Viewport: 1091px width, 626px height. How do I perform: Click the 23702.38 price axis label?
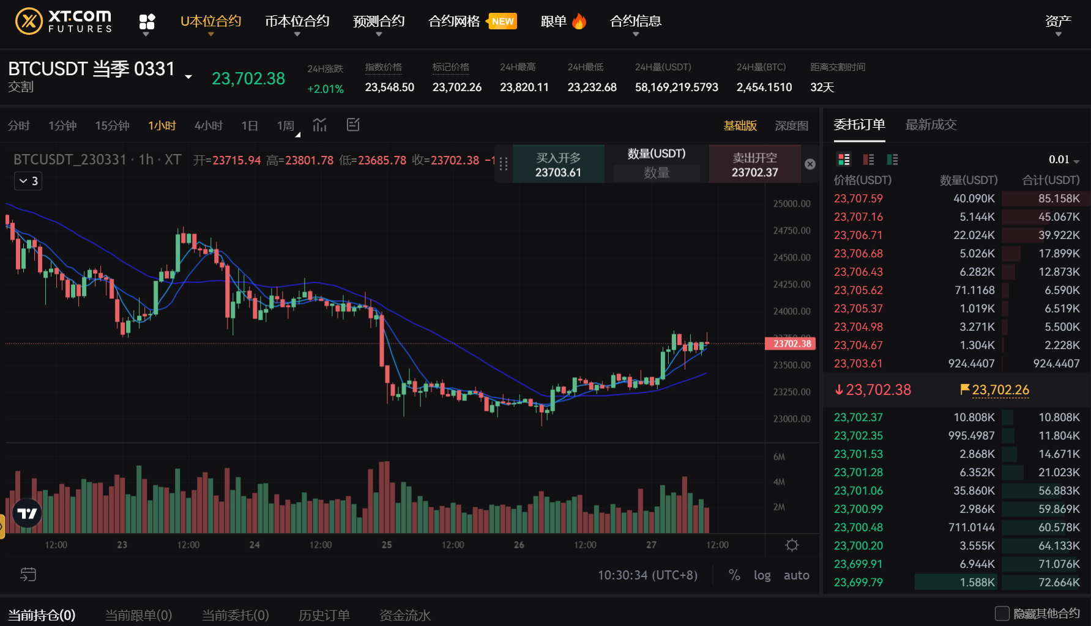coord(791,344)
